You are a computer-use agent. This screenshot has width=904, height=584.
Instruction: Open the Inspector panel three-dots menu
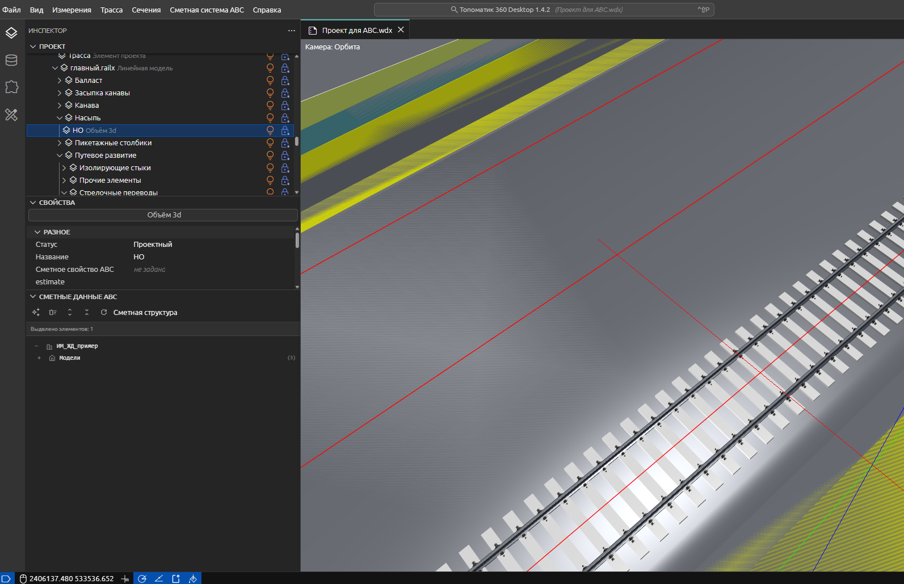[x=292, y=31]
